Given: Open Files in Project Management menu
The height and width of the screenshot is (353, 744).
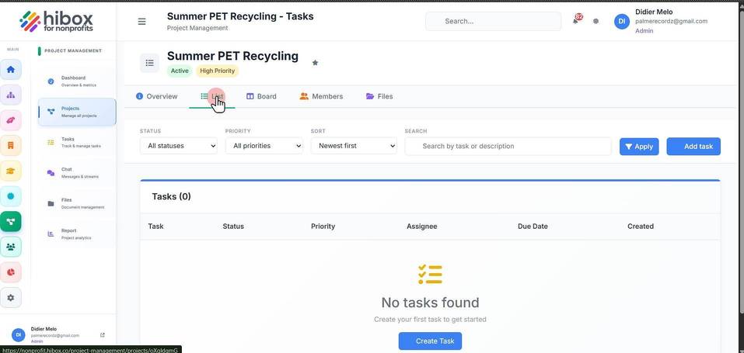Looking at the screenshot, I should pyautogui.click(x=77, y=204).
